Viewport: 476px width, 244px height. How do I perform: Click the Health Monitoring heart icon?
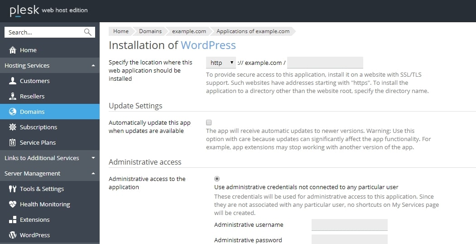tap(12, 204)
